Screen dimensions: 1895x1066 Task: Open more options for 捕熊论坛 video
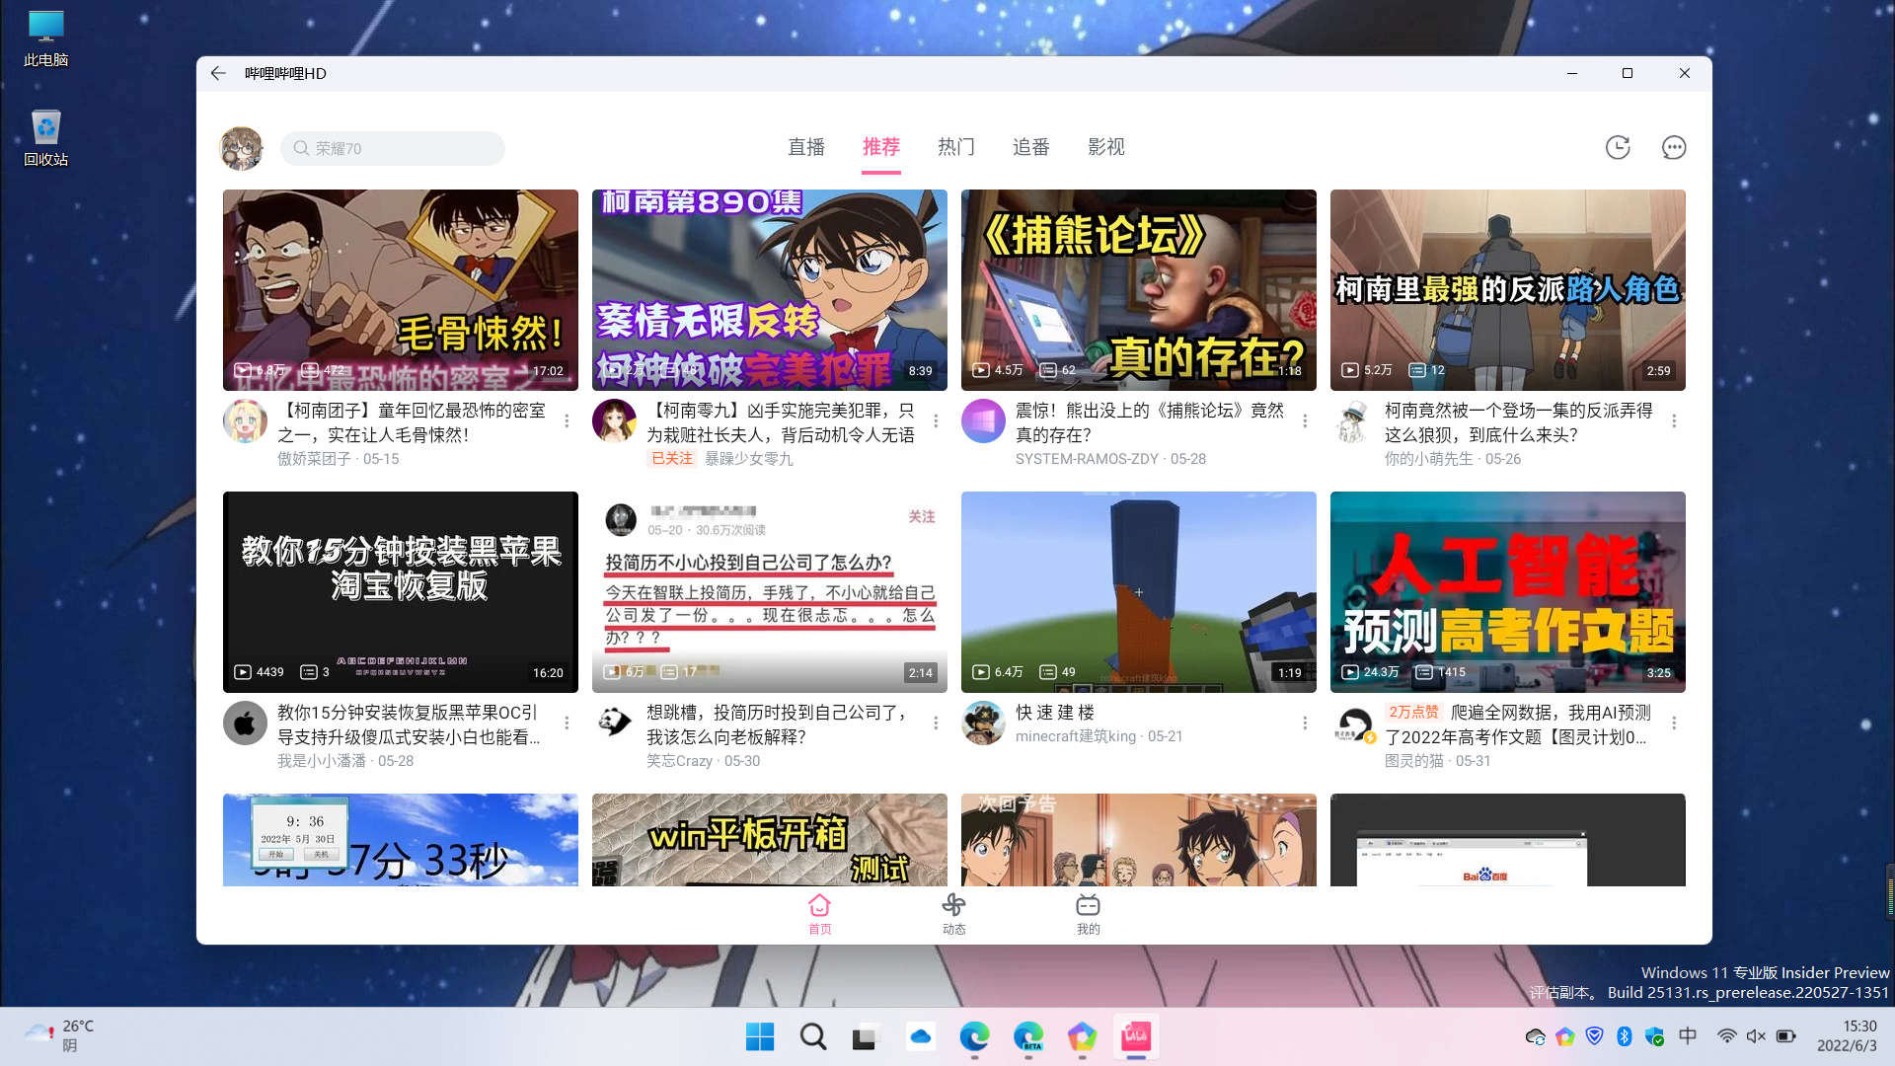[x=1305, y=421]
